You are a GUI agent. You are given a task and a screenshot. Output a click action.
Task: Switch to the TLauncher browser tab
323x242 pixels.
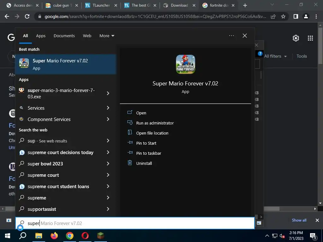click(101, 5)
